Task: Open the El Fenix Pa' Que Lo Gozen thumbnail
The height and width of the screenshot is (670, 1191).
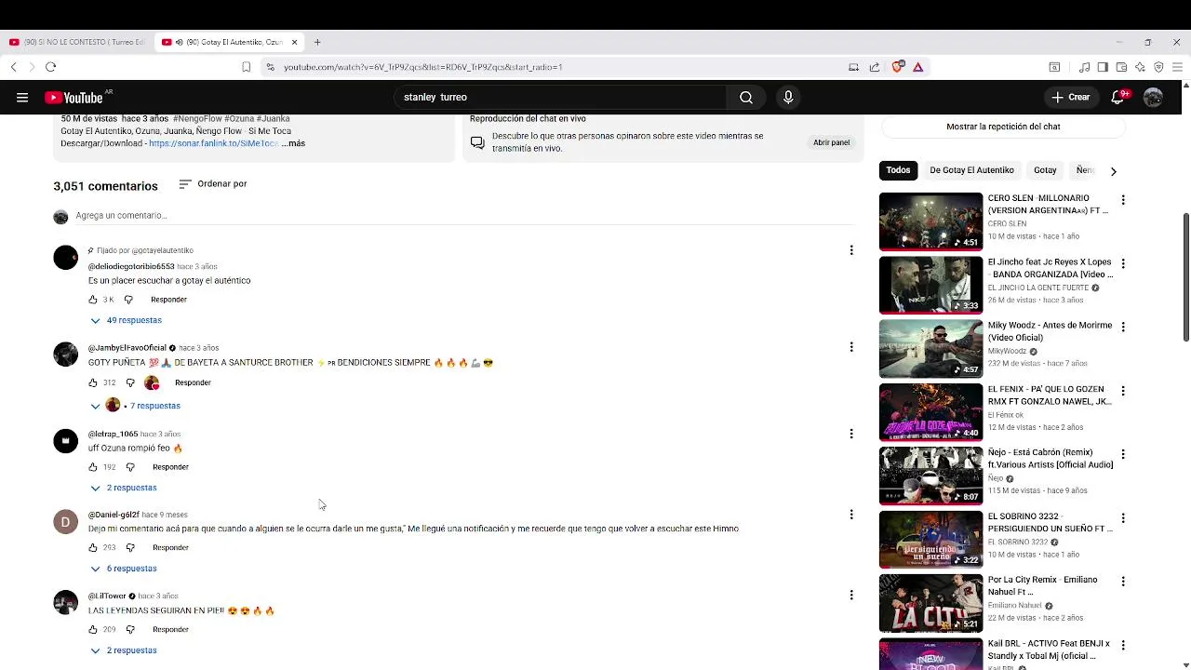Action: coord(930,412)
